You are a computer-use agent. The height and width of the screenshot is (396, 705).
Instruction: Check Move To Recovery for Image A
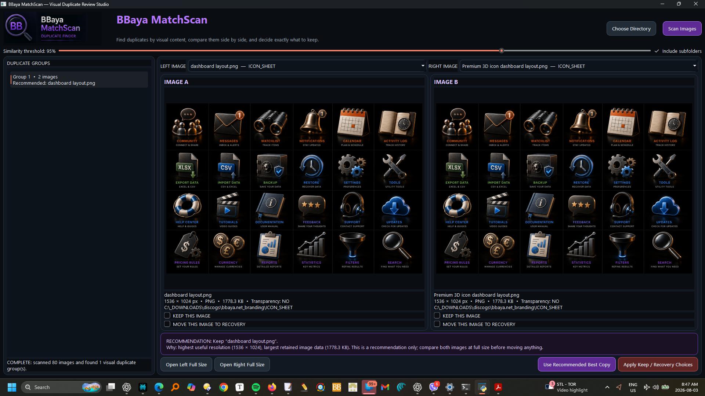167,324
